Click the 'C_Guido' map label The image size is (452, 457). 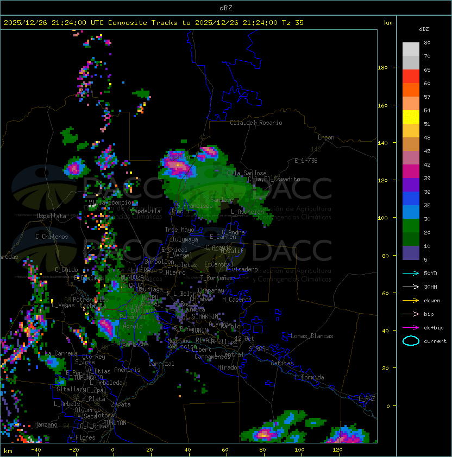point(66,270)
